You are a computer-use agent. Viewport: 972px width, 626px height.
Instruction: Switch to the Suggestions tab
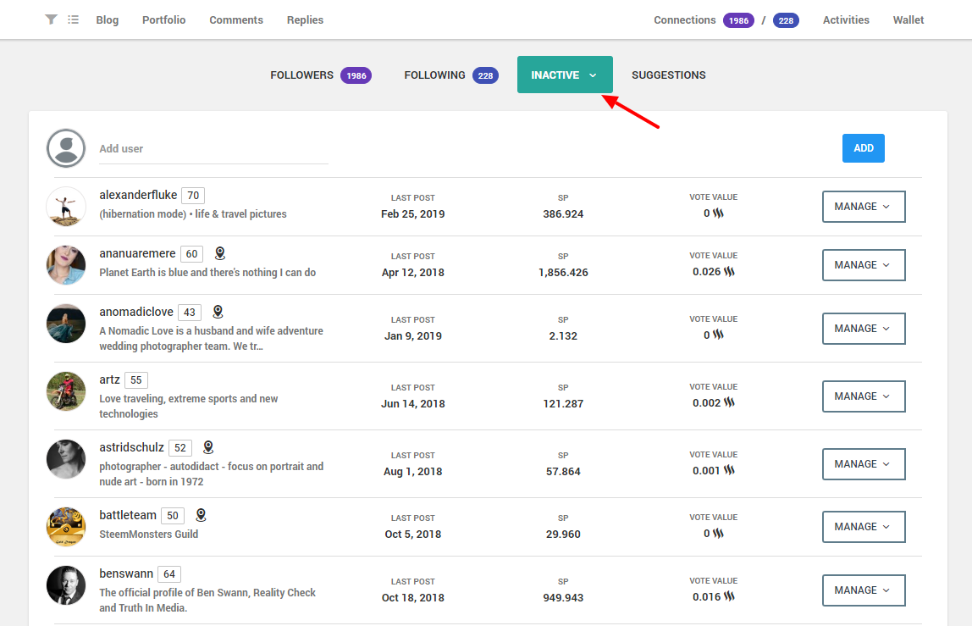(668, 75)
